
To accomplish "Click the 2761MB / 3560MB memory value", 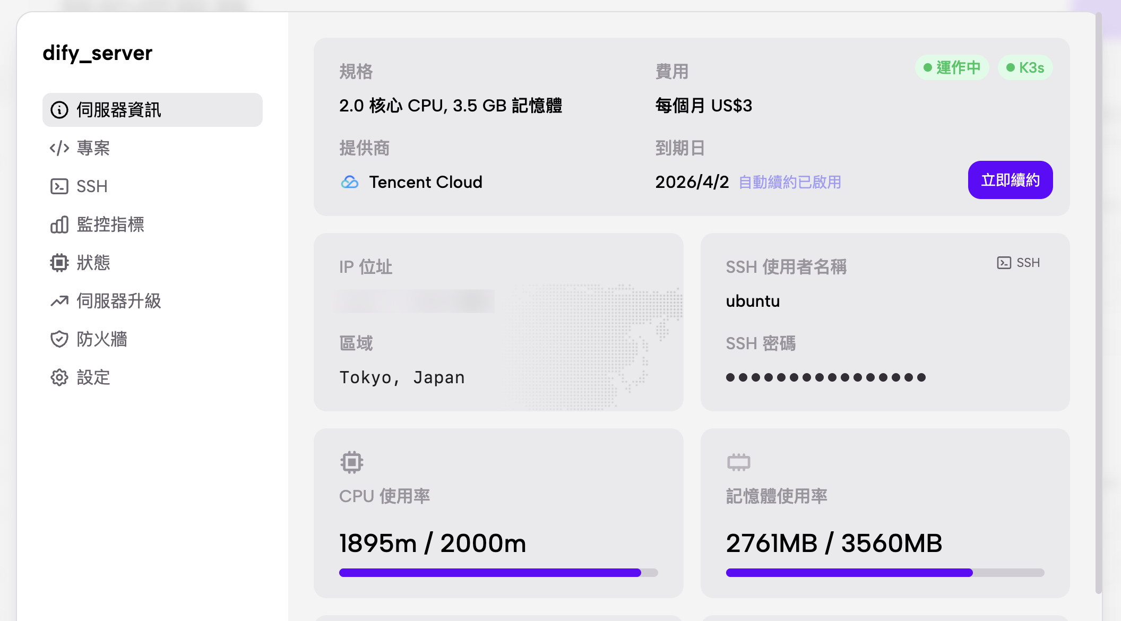I will (834, 543).
